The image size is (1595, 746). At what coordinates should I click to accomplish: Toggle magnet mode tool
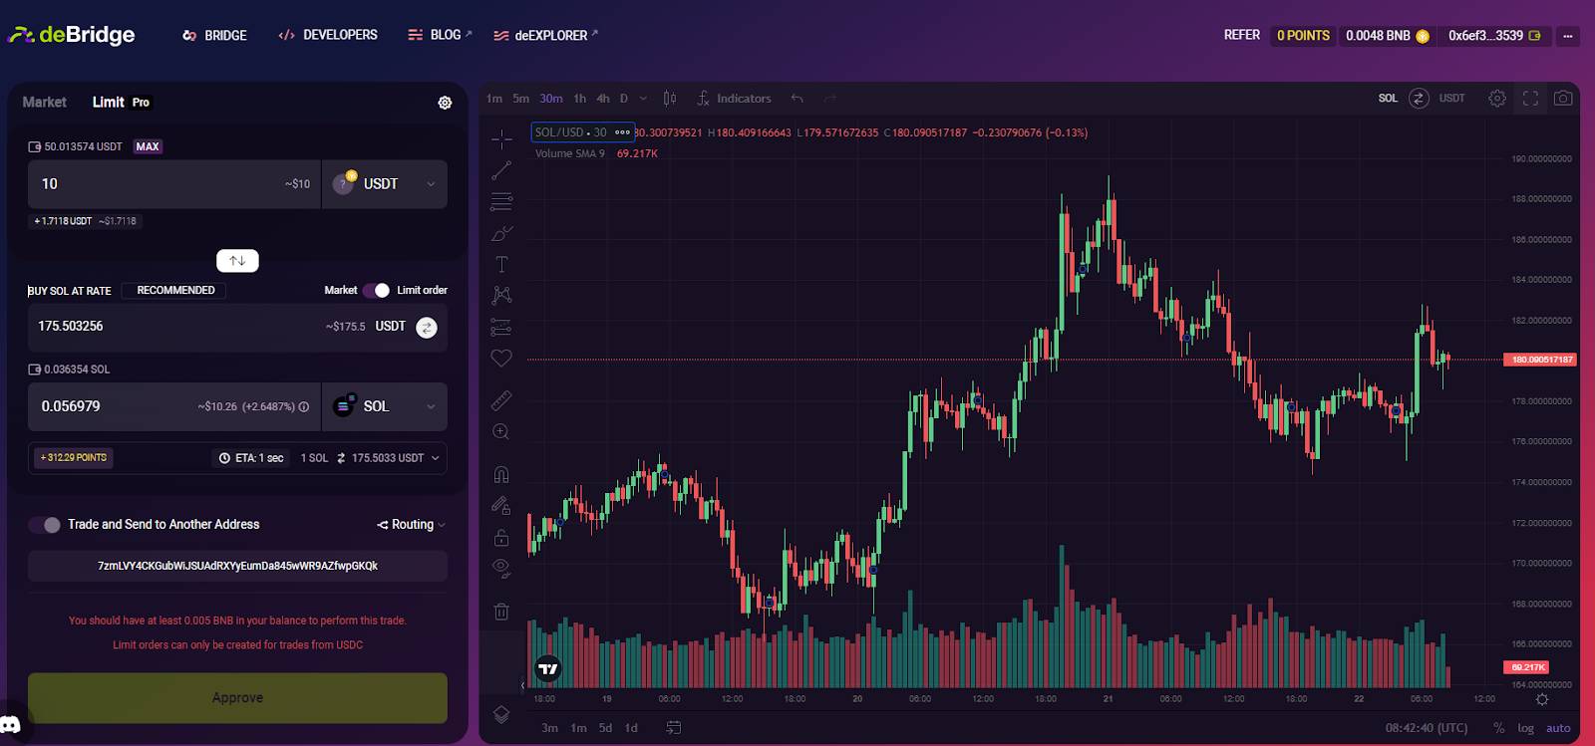501,474
